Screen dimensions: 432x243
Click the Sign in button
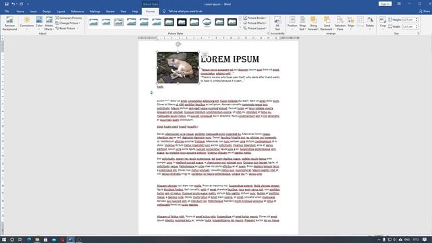point(385,4)
